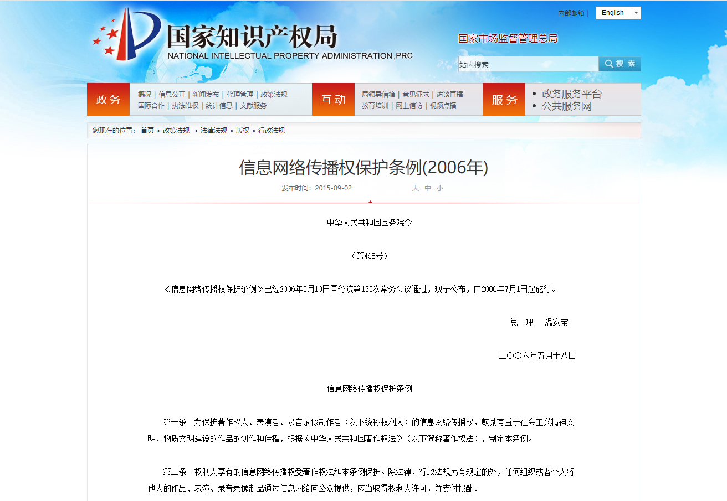
Task: Open the 信息公开 link
Action: click(x=172, y=94)
